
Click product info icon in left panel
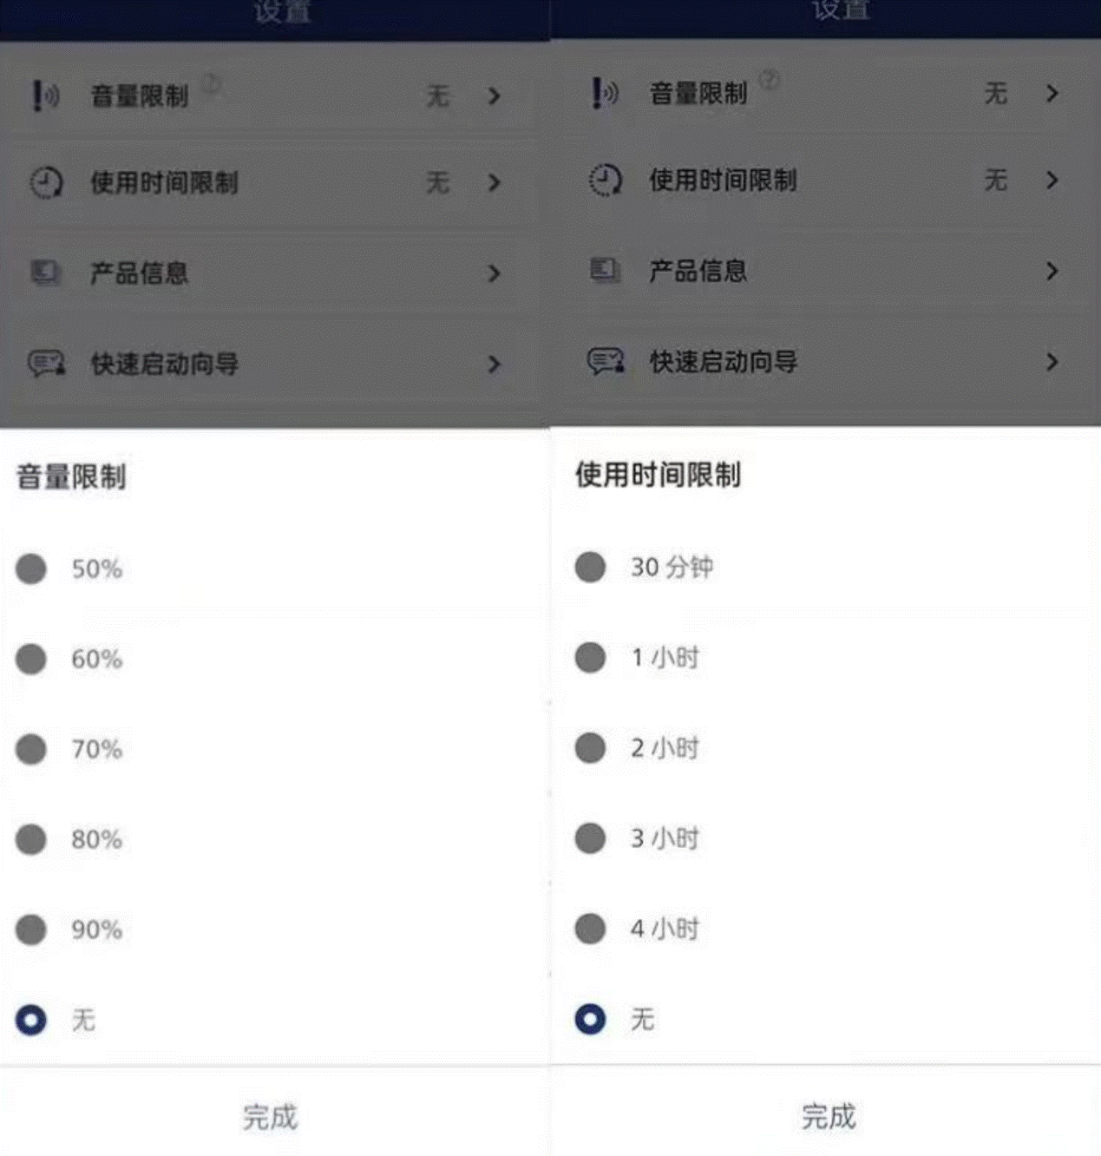pyautogui.click(x=46, y=273)
